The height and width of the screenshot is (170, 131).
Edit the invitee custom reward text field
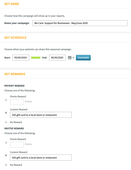coord(41,158)
